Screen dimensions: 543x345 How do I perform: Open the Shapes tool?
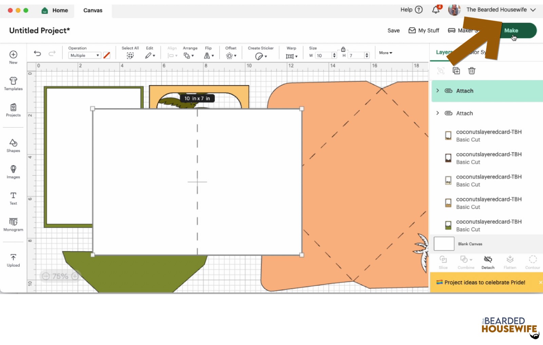(13, 146)
